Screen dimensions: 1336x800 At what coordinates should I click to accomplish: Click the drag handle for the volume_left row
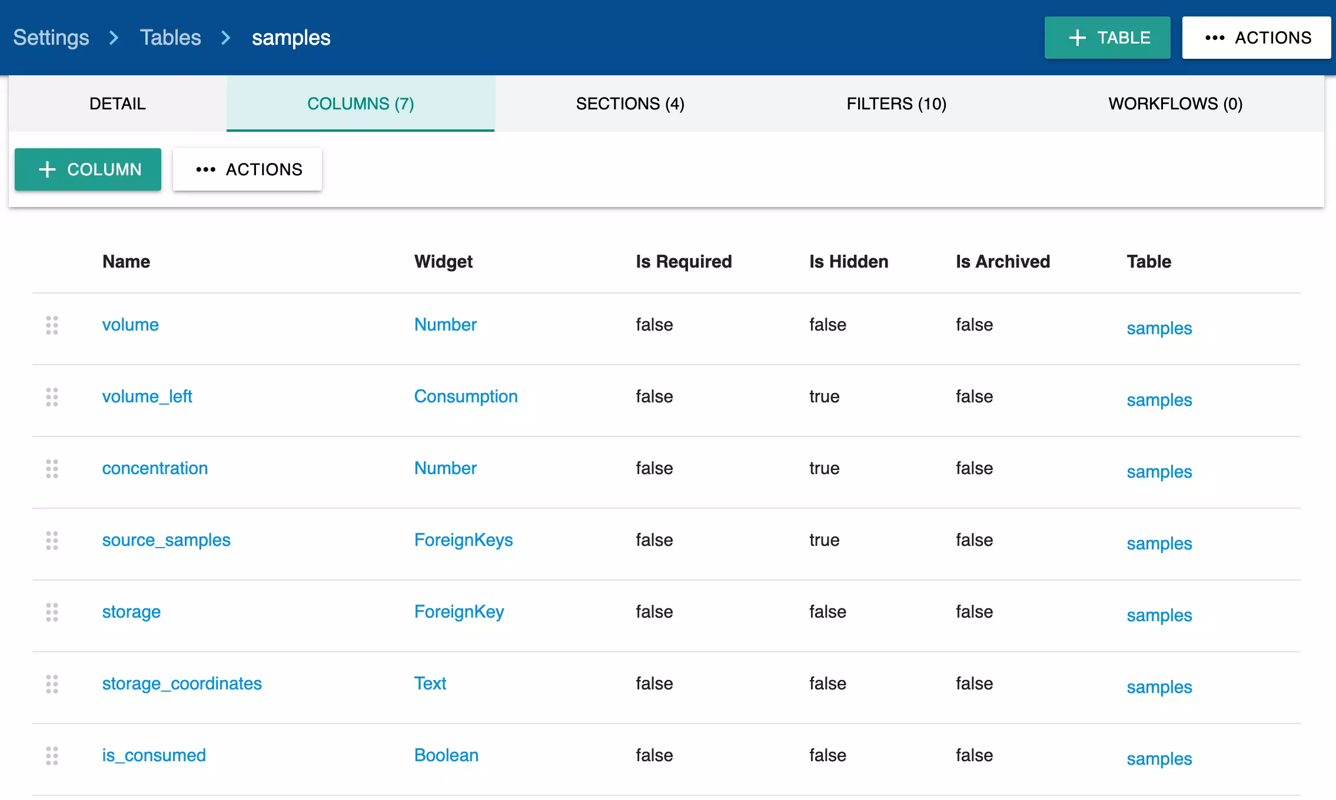(x=52, y=397)
